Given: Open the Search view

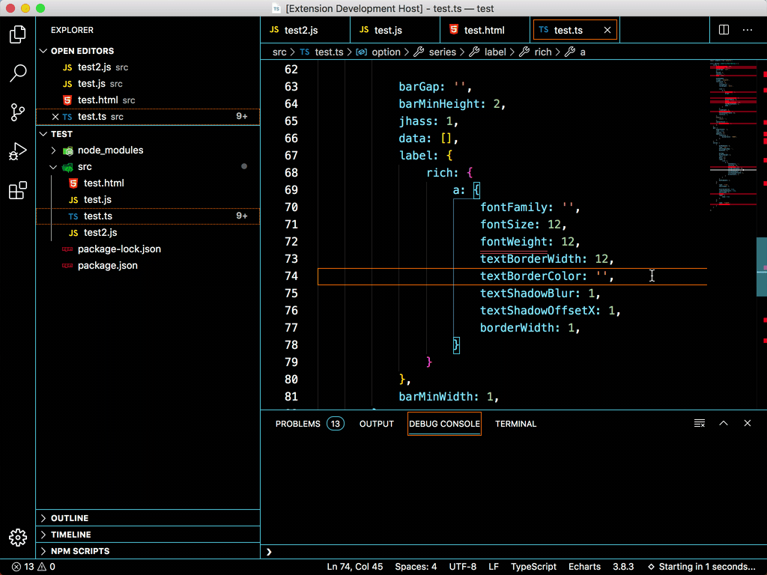Looking at the screenshot, I should pyautogui.click(x=18, y=73).
